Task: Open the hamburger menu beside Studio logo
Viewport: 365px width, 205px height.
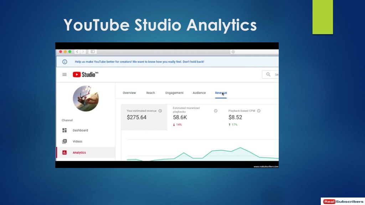Action: tap(65, 74)
